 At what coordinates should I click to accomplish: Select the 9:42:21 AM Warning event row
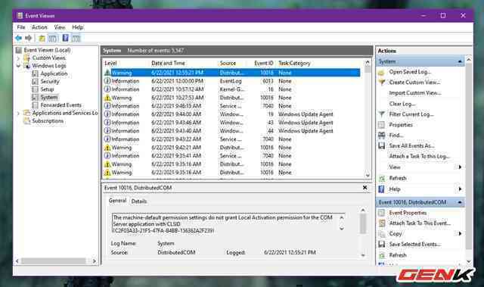pyautogui.click(x=232, y=148)
